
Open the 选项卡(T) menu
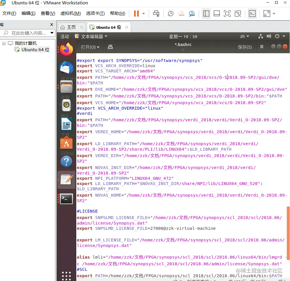96,13
